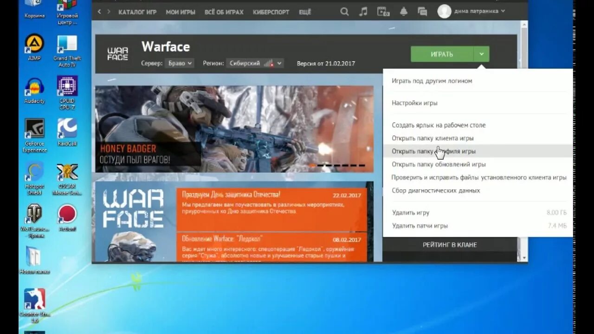
Task: Choose Сбор диагностических данных
Action: [x=478, y=190]
